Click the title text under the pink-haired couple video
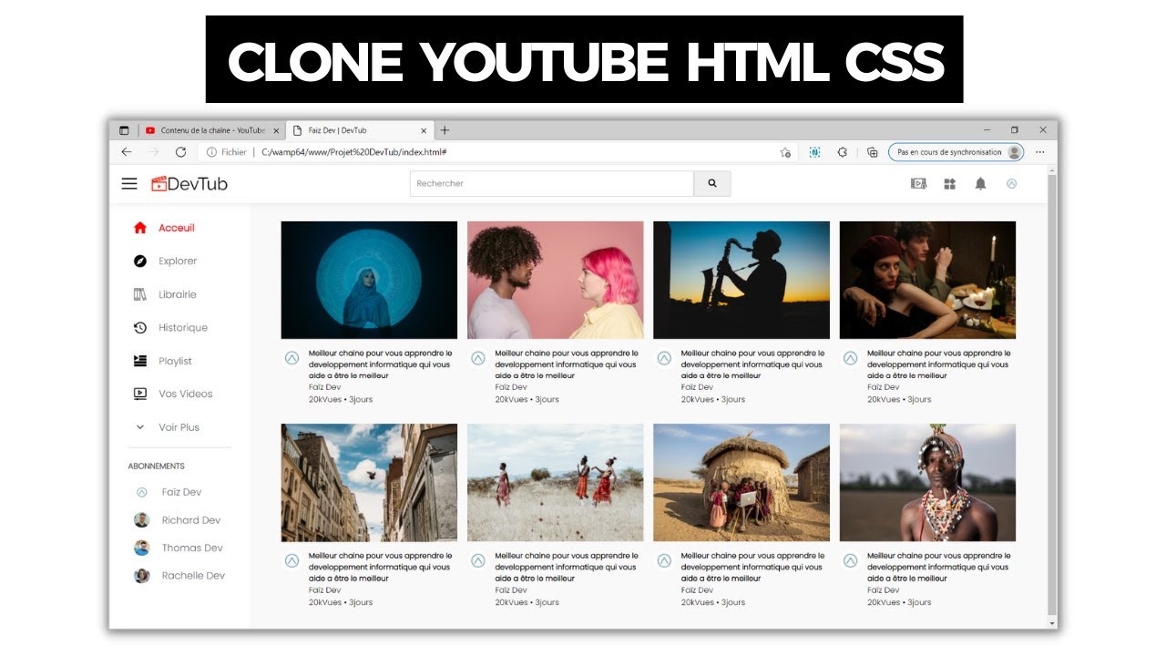The height and width of the screenshot is (656, 1166). point(567,364)
